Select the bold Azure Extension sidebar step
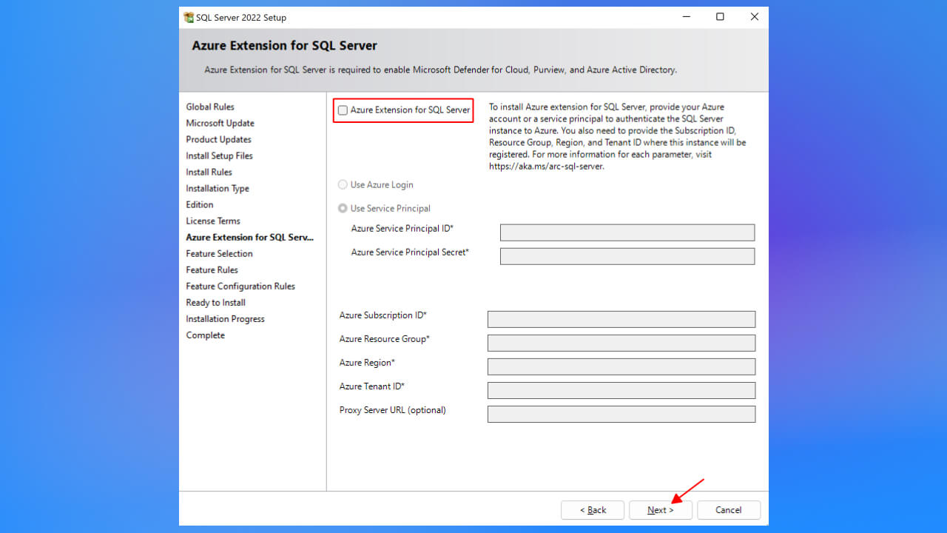Image resolution: width=947 pixels, height=533 pixels. click(x=250, y=237)
